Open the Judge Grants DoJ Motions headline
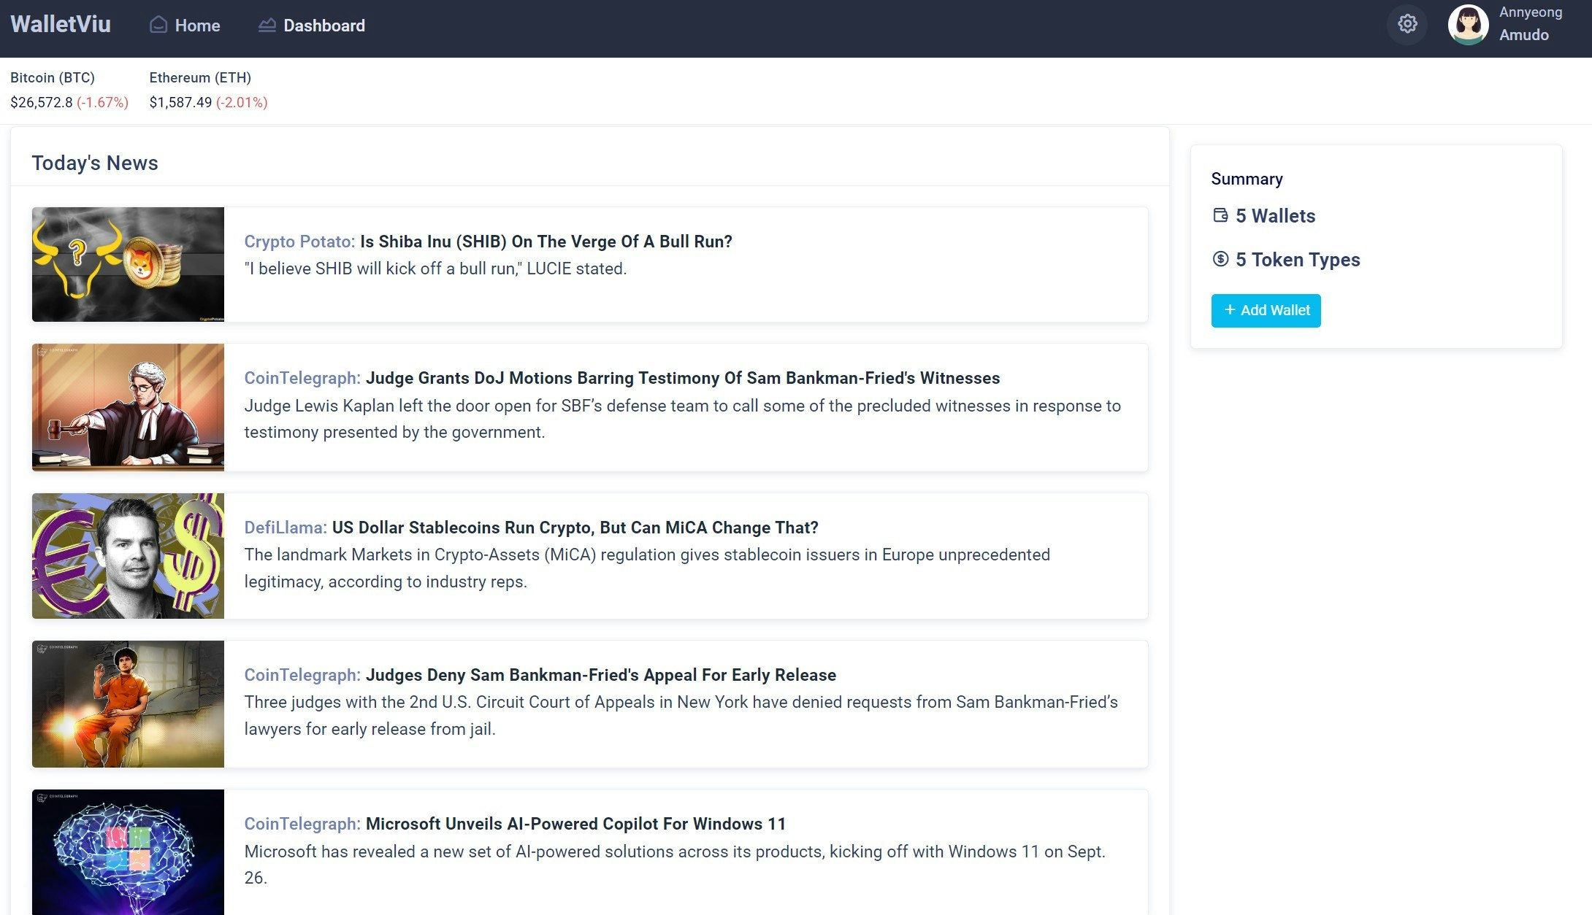Viewport: 1592px width, 915px height. (x=683, y=378)
